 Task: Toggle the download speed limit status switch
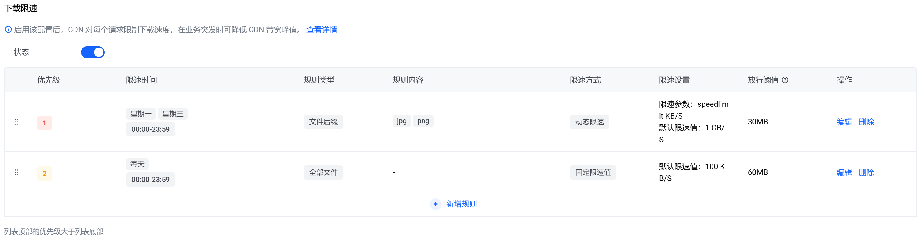(x=93, y=52)
